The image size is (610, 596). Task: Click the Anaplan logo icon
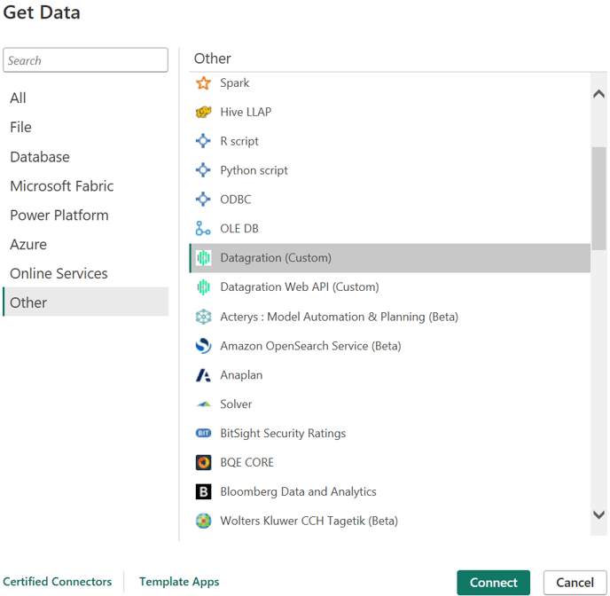point(203,375)
